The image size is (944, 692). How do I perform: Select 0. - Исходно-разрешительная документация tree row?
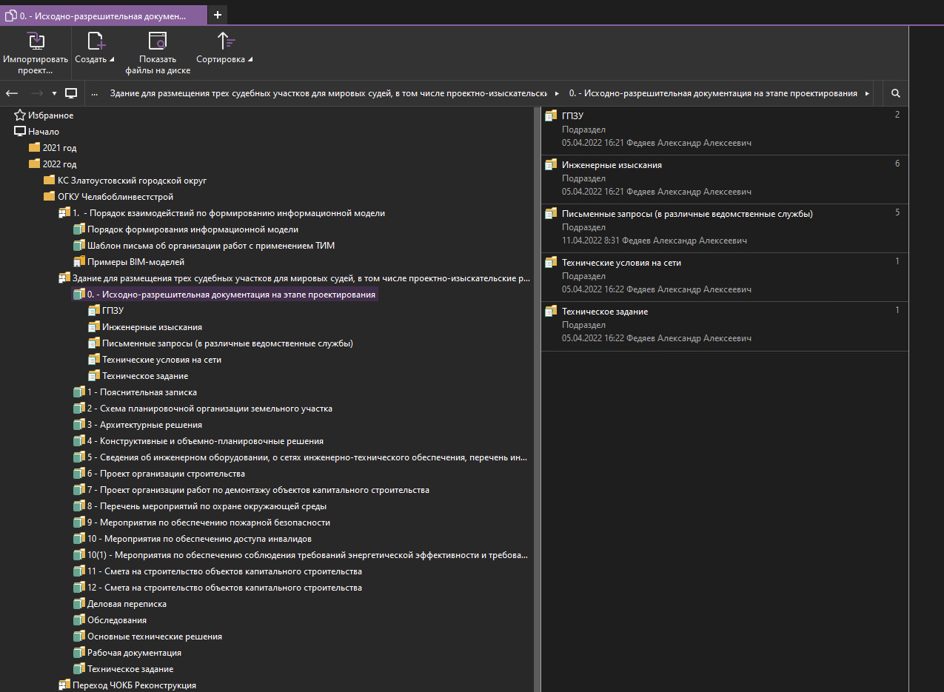click(224, 295)
